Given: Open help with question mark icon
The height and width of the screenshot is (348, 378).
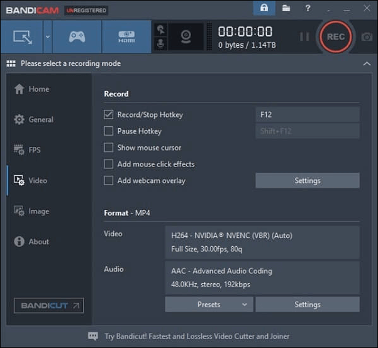Looking at the screenshot, I should click(x=308, y=9).
